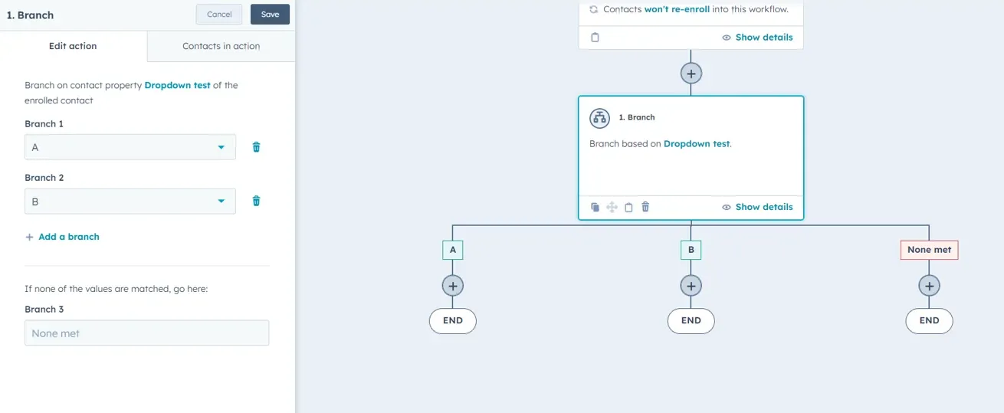Click the clone icon on the Branch card
The image size is (1004, 413).
595,207
